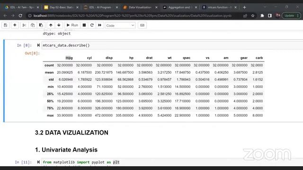Select the gear column header
The width and height of the screenshot is (303, 170).
point(244,58)
